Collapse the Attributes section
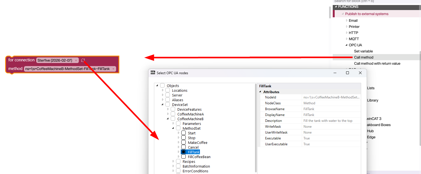The width and height of the screenshot is (421, 174). (260, 92)
